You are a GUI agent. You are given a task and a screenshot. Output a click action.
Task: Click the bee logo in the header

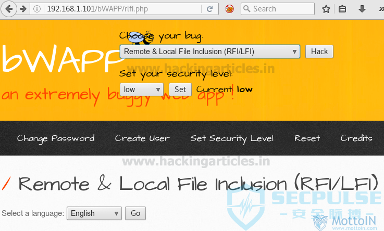141,37
